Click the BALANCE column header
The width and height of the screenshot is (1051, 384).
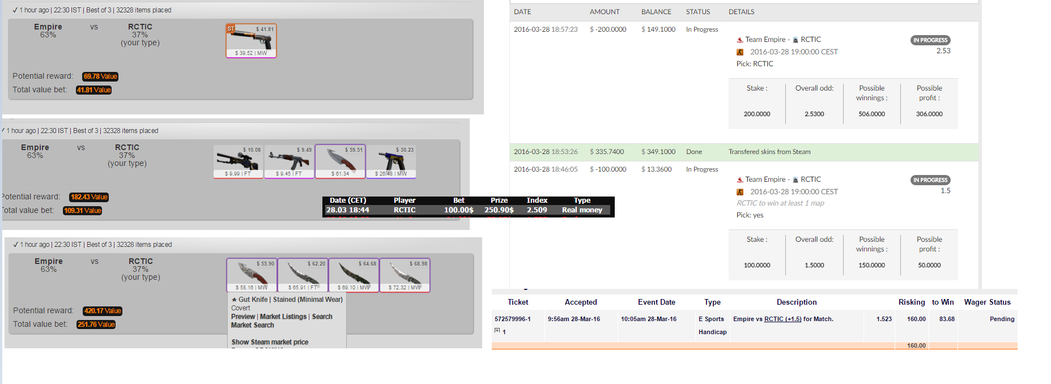tap(656, 12)
